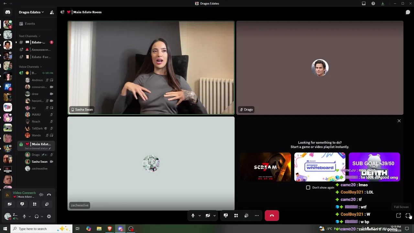The width and height of the screenshot is (414, 233).
Task: Click the green download update icon
Action: point(383,4)
